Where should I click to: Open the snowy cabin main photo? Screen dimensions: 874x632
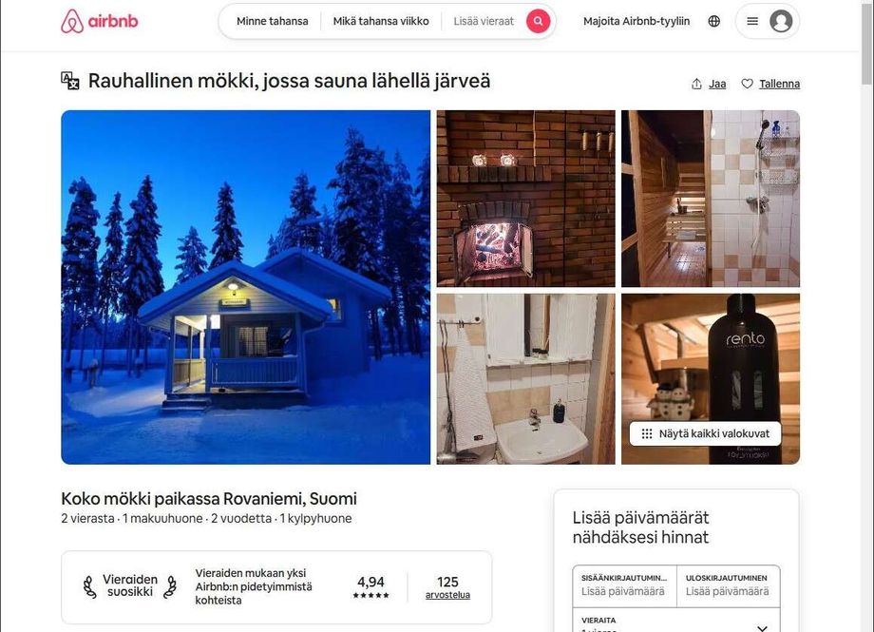pyautogui.click(x=245, y=287)
